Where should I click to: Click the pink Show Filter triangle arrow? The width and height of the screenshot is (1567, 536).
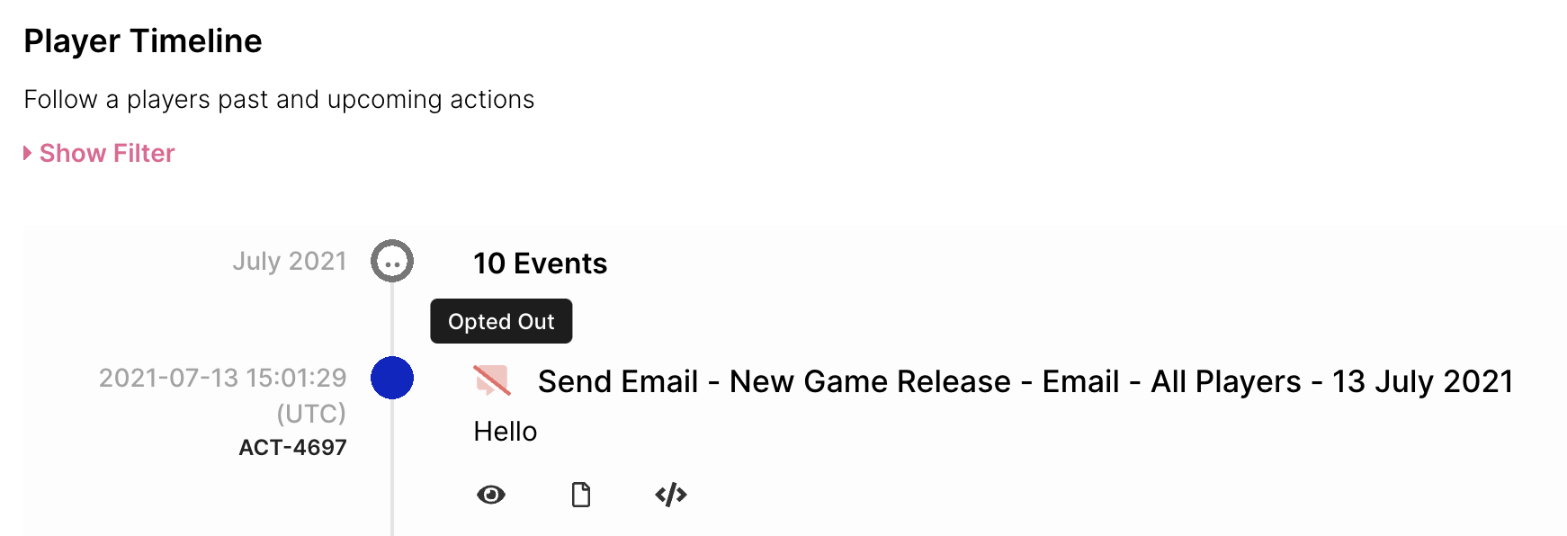pos(28,154)
